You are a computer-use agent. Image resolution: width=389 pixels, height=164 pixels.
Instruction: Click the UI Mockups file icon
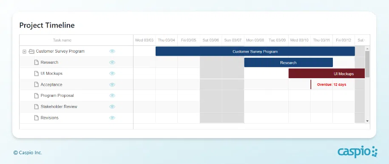pos(37,74)
